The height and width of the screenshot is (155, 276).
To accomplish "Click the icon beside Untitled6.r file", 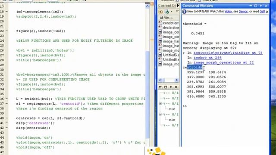I will (x=160, y=59).
